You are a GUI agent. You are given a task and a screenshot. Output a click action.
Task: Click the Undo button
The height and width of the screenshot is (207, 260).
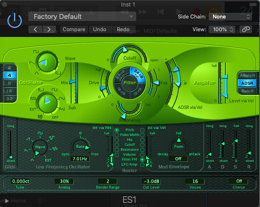tap(100, 30)
